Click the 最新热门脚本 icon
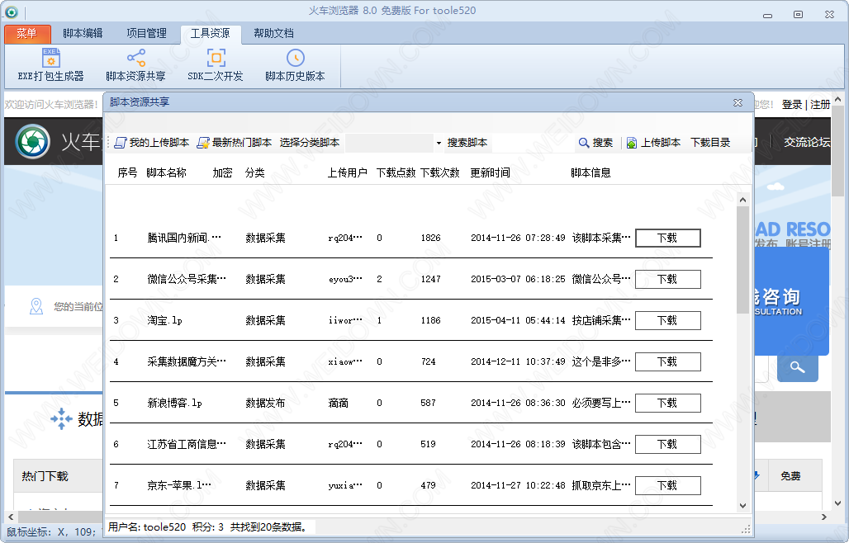Screen dimensions: 849x543 (x=203, y=143)
